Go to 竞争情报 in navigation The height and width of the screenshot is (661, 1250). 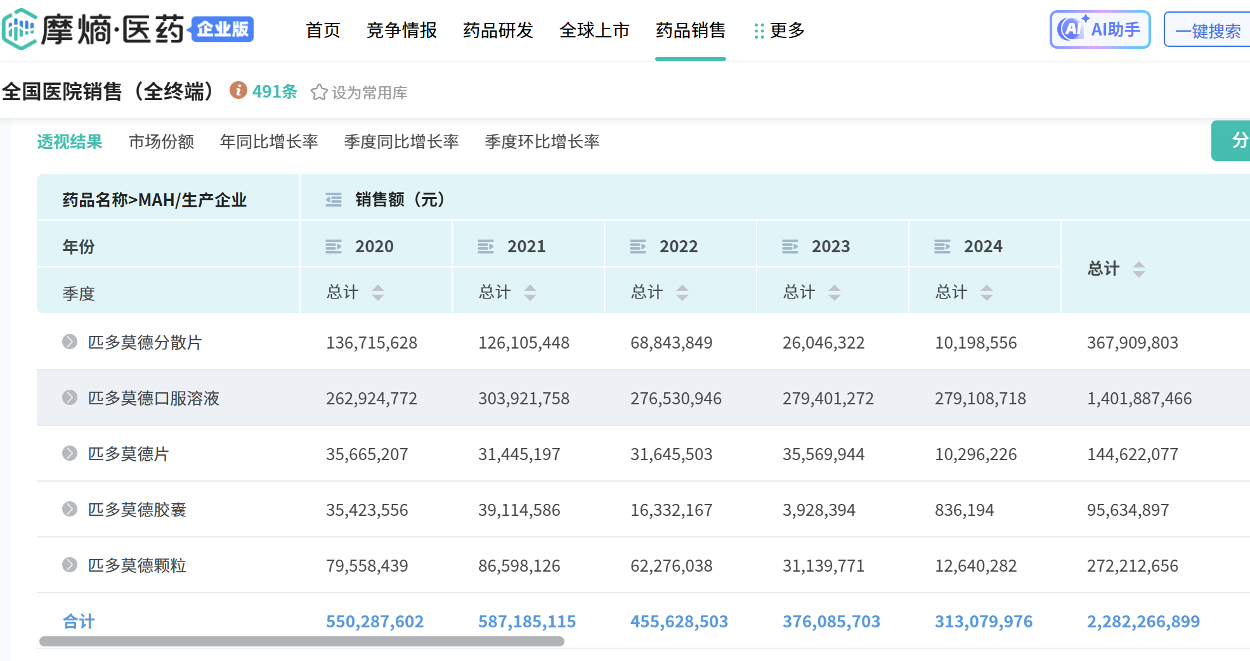[x=401, y=30]
